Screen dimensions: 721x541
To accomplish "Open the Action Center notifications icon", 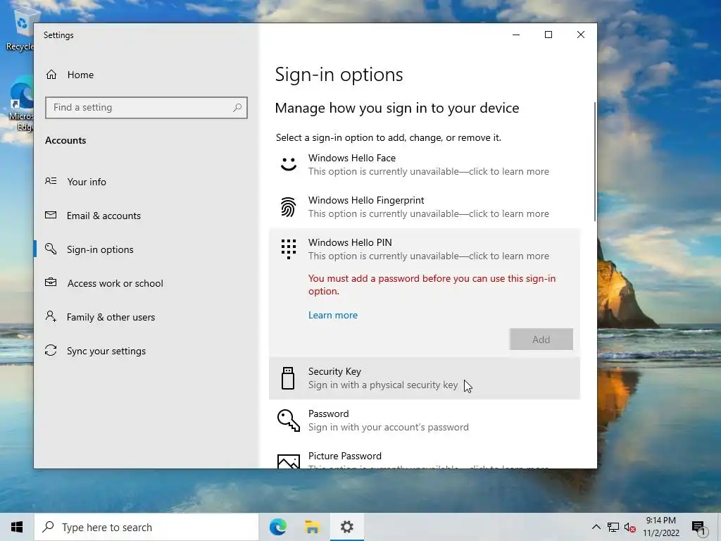I will click(x=699, y=527).
